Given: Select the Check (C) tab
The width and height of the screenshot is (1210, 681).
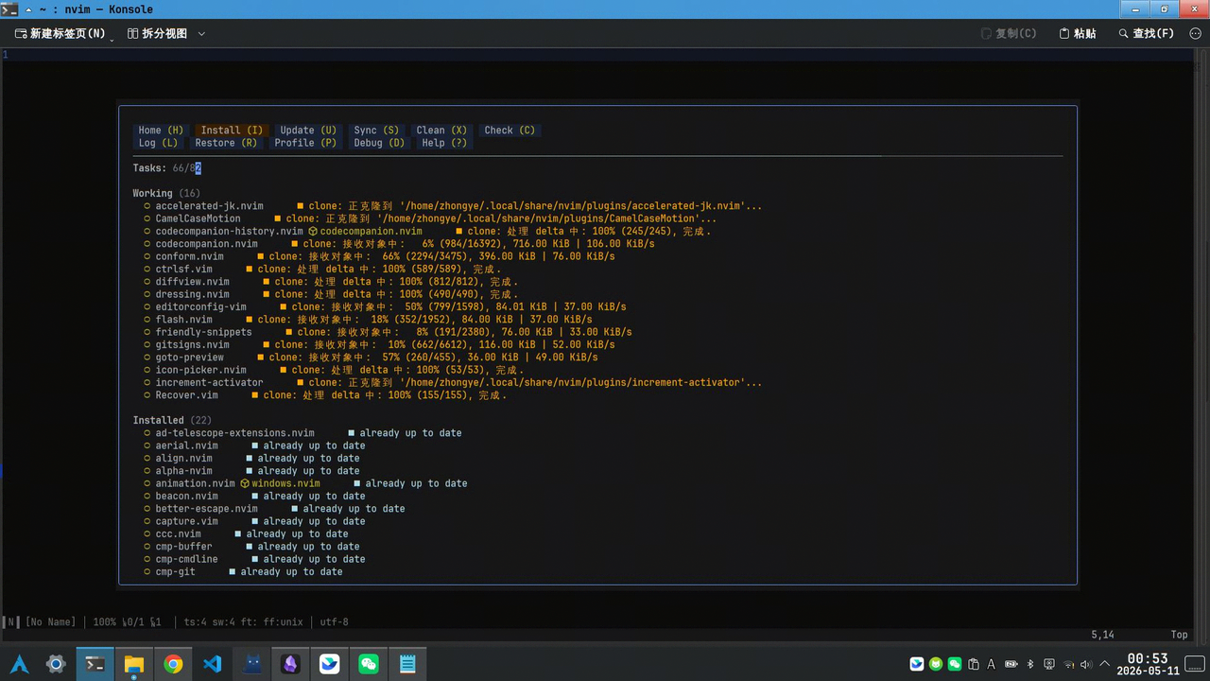Looking at the screenshot, I should (510, 131).
